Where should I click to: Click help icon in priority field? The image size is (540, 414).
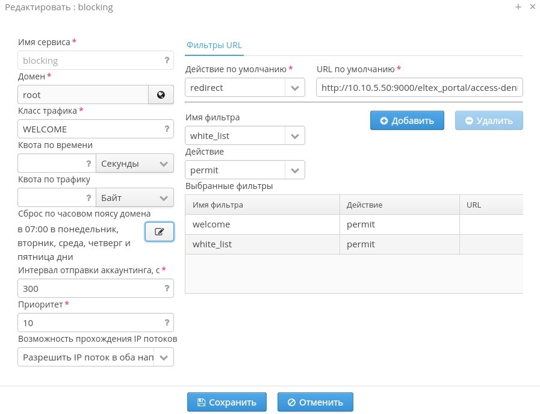167,323
